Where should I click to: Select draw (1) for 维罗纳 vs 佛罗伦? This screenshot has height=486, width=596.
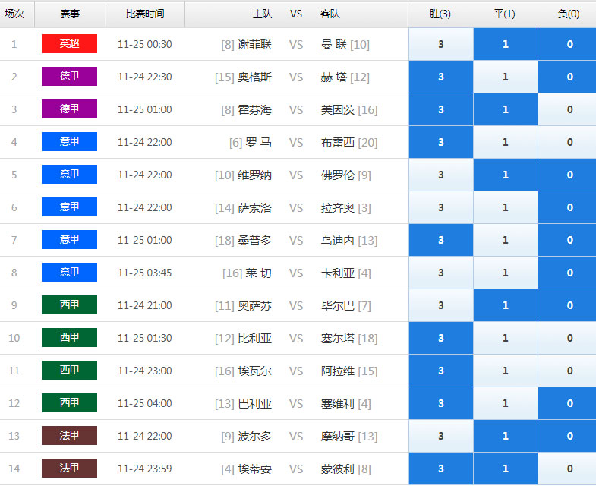click(506, 175)
